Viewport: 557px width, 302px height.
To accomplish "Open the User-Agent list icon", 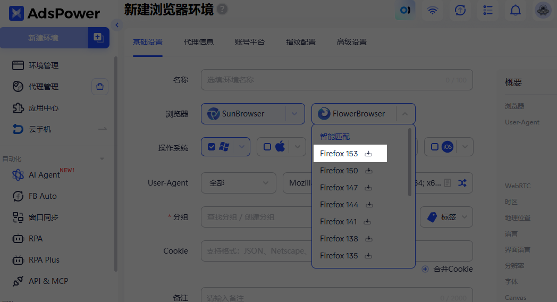I will 448,183.
